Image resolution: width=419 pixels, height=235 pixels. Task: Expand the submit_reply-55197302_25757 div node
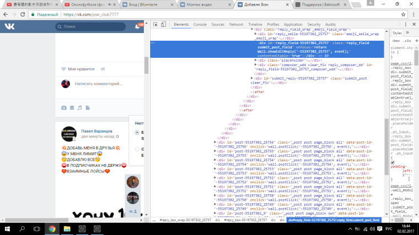tap(252, 79)
